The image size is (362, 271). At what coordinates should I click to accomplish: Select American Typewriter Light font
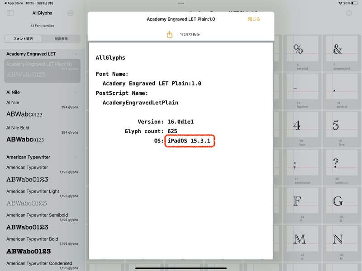coord(42,198)
